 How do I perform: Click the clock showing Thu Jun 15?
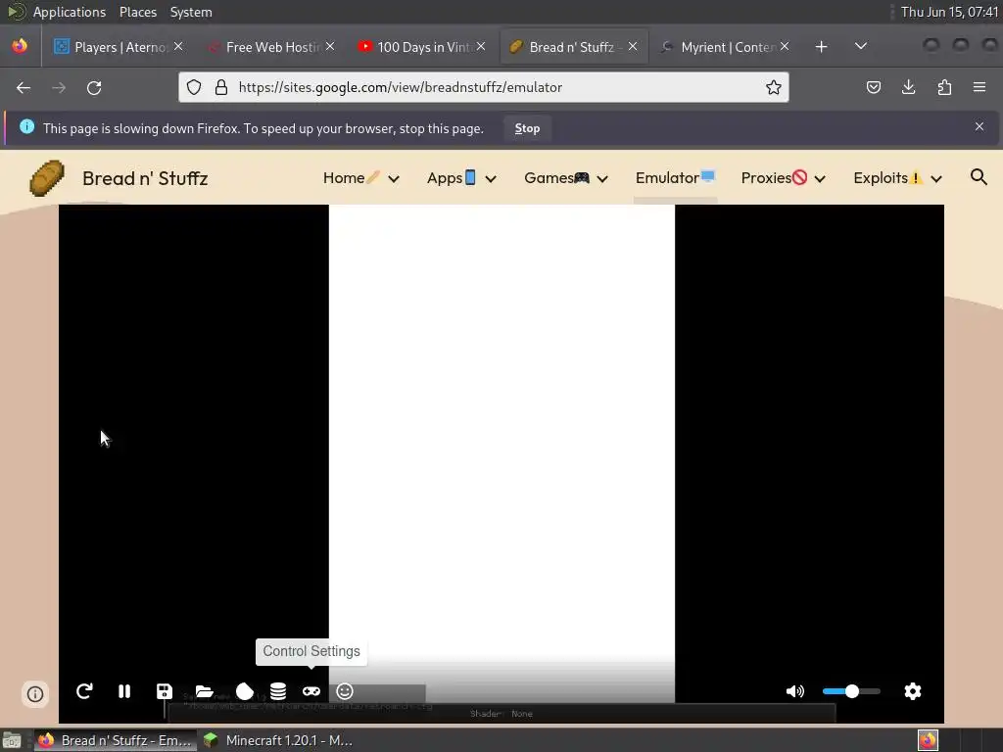point(949,12)
